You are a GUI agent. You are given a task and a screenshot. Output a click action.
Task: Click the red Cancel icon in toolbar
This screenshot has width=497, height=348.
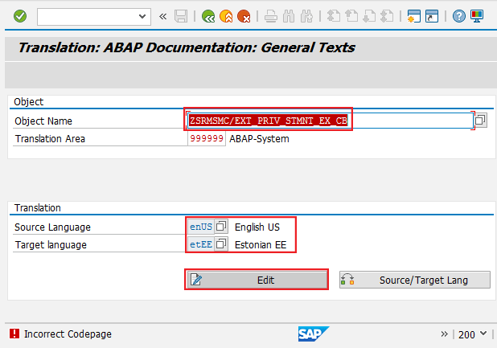click(244, 16)
